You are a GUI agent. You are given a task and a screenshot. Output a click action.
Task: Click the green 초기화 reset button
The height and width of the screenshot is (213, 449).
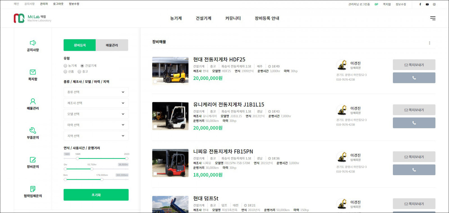96,195
